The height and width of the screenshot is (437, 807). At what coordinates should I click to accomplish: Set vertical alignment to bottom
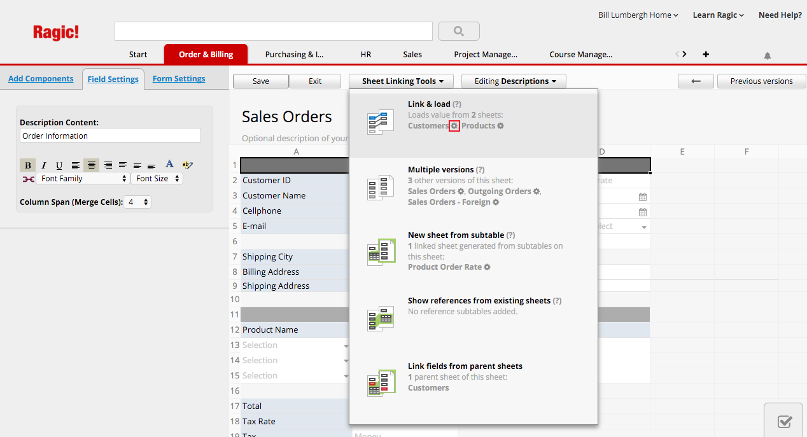pos(151,165)
